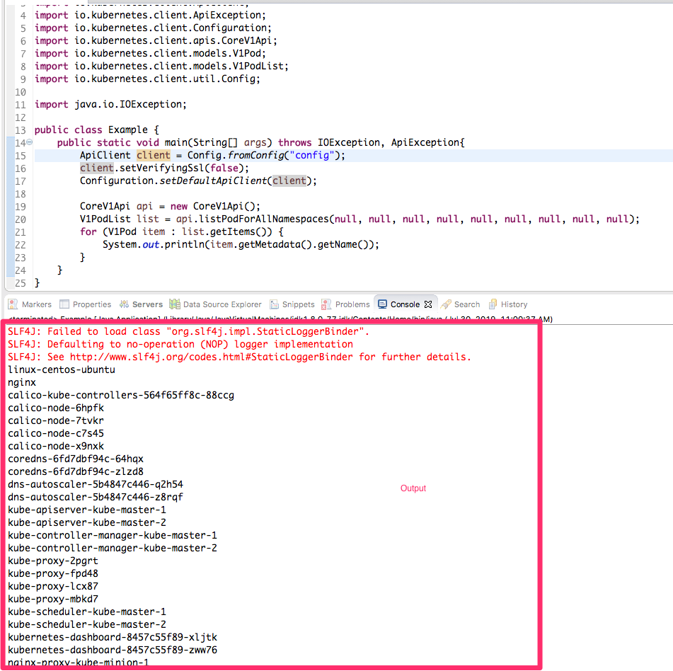
Task: Click the Snippets view icon
Action: click(x=275, y=304)
